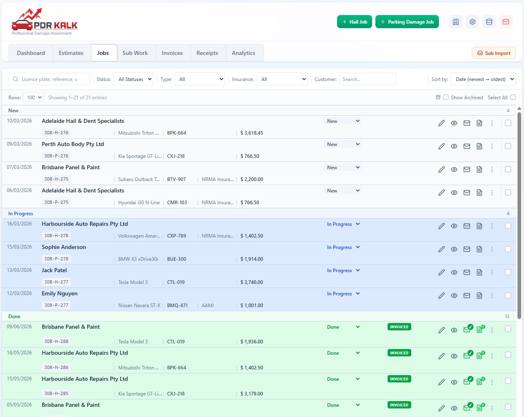Click the jobs list vertical scrollbar

pyautogui.click(x=519, y=216)
